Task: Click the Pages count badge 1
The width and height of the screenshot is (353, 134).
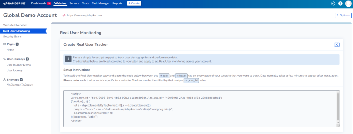Action: click(x=17, y=44)
